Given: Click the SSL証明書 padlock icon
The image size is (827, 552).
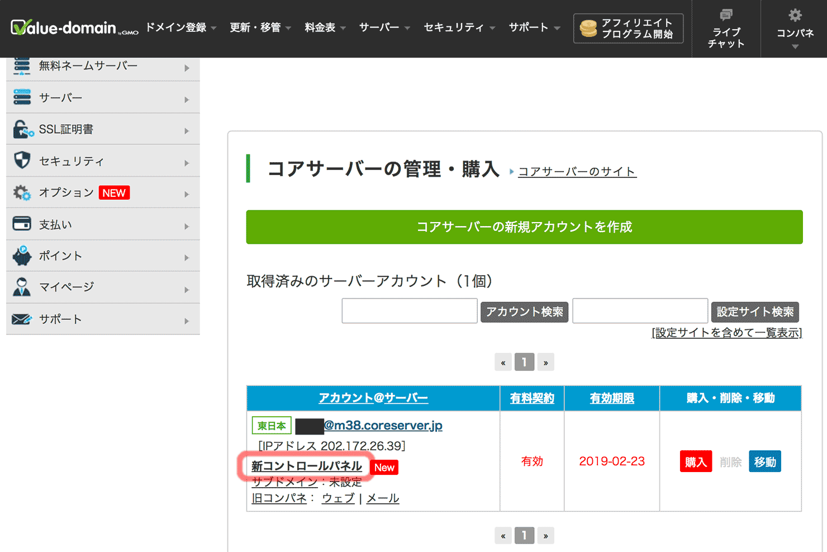Looking at the screenshot, I should tap(23, 129).
